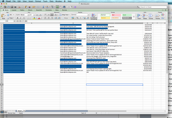Toggle Italic formatting

pos(21,18)
